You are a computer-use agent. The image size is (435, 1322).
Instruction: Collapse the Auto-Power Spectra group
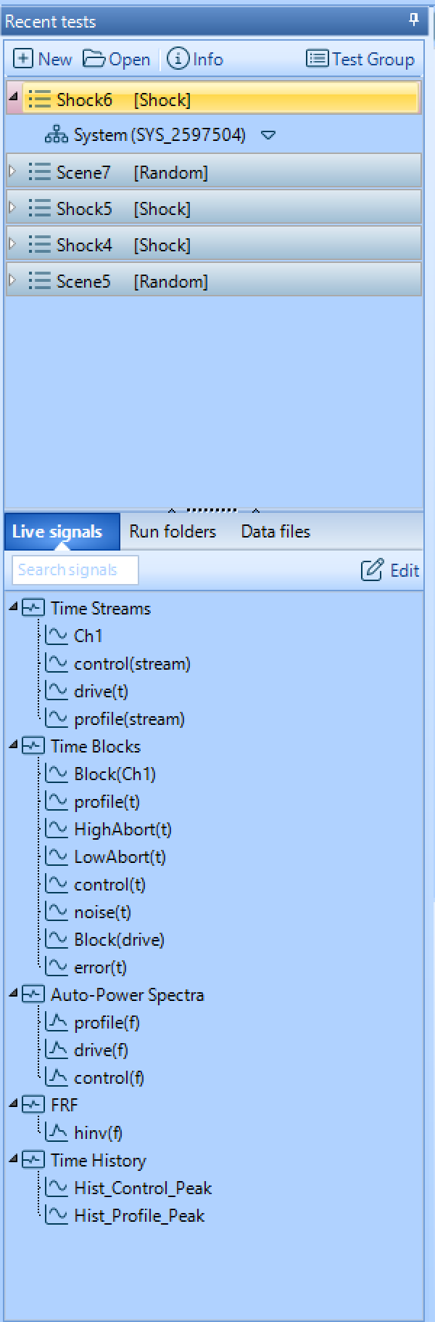coord(13,994)
